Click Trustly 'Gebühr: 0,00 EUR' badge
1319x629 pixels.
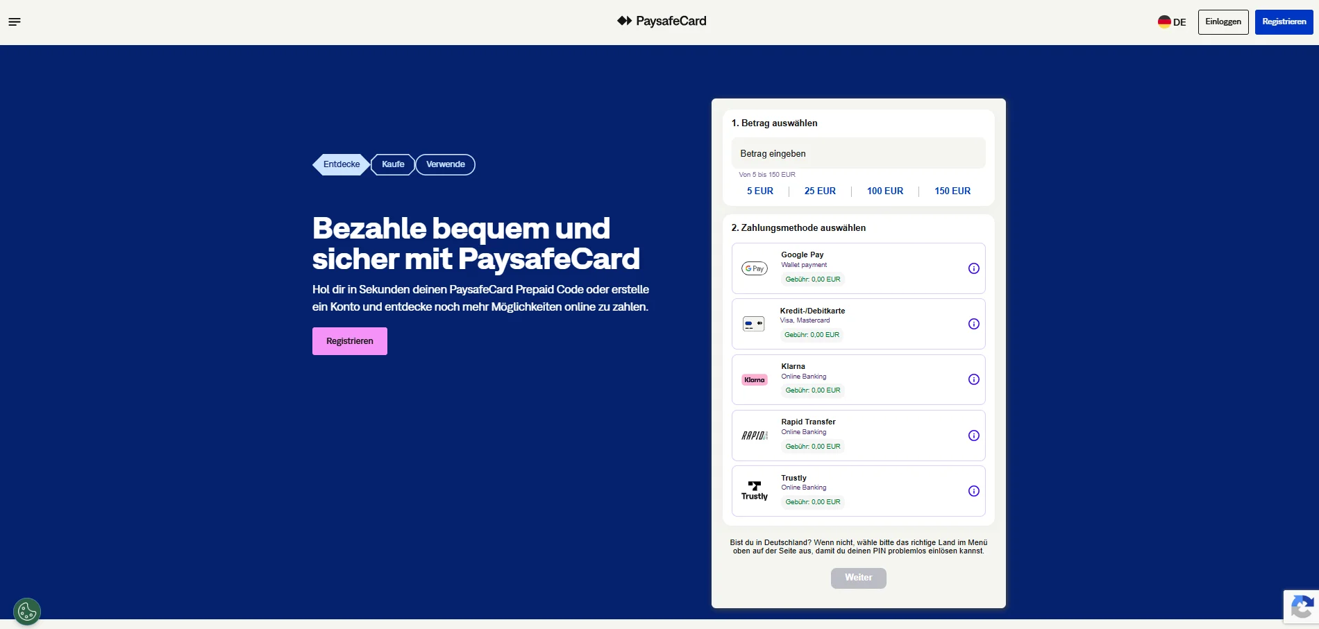[813, 502]
